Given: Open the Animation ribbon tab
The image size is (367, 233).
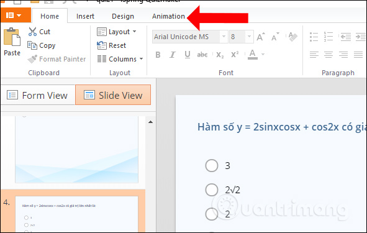Looking at the screenshot, I should (x=168, y=16).
